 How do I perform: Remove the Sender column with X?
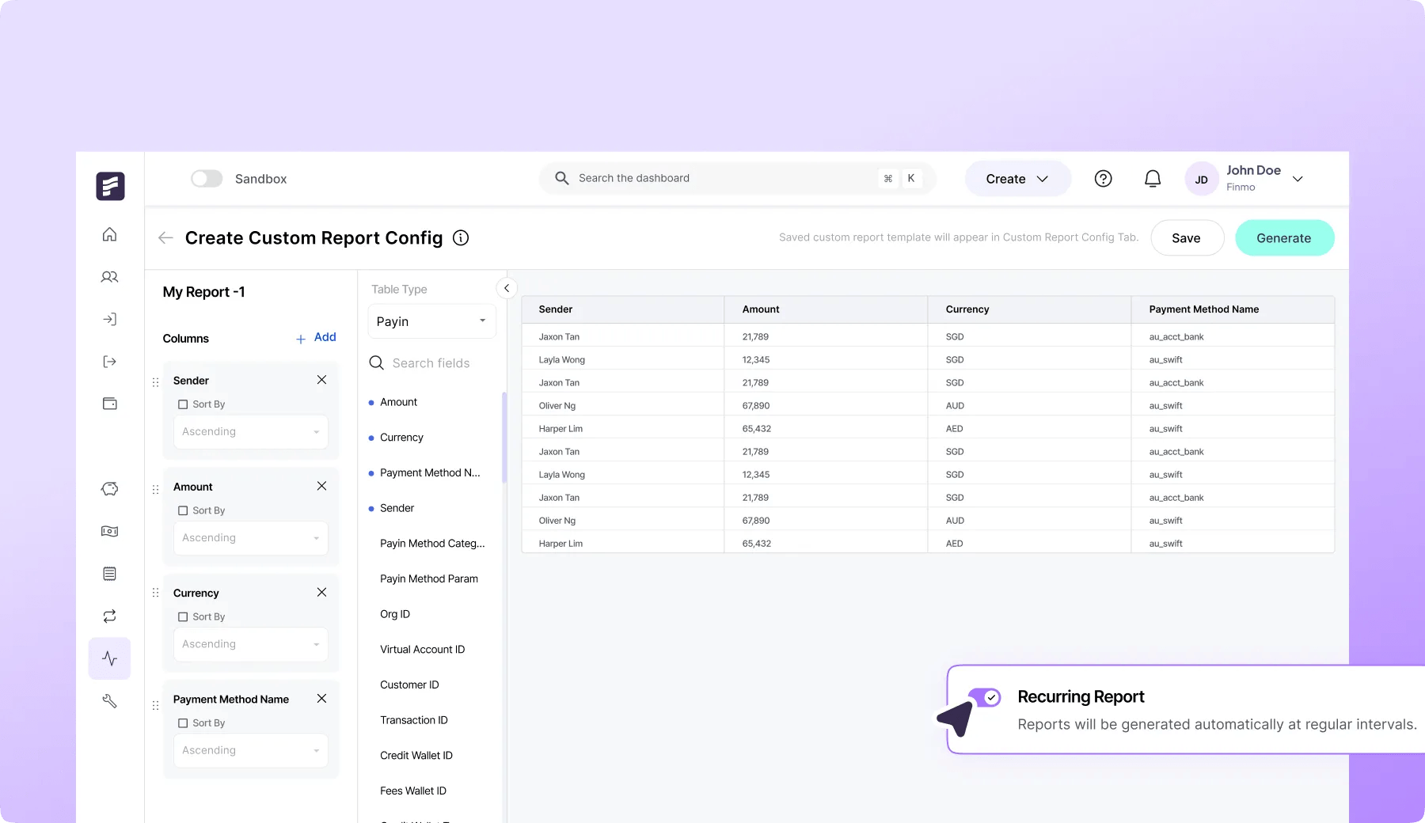pyautogui.click(x=321, y=380)
